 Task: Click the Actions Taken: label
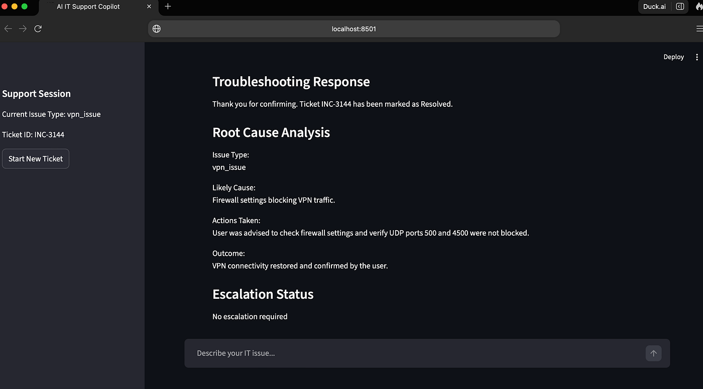(236, 221)
